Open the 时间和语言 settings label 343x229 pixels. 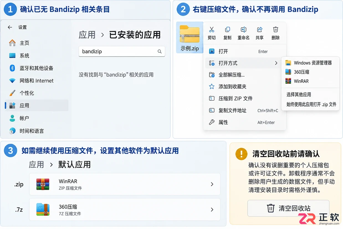(32, 131)
